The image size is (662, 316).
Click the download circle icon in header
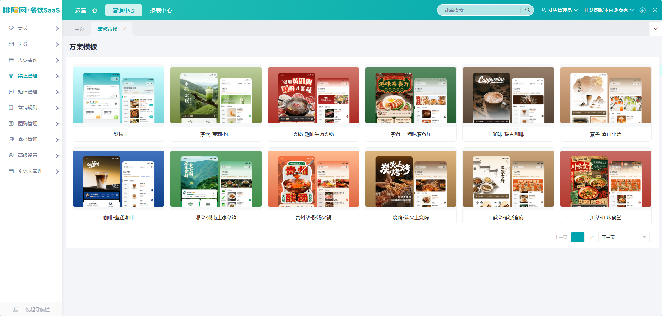(643, 10)
